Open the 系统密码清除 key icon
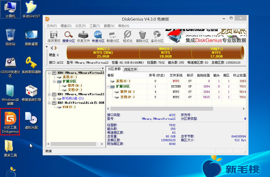 (31, 65)
